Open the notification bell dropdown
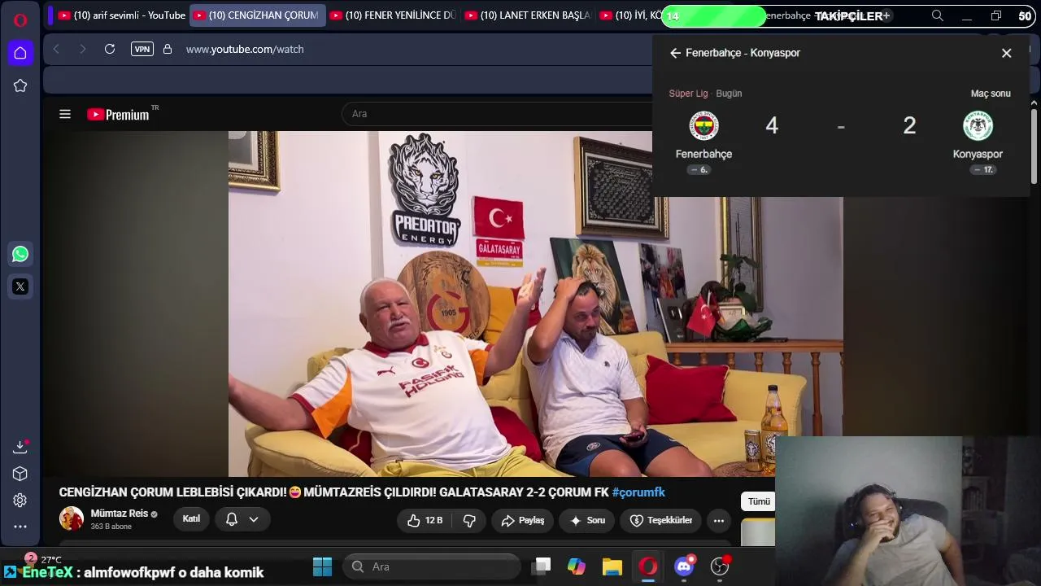The height and width of the screenshot is (586, 1041). pyautogui.click(x=242, y=519)
